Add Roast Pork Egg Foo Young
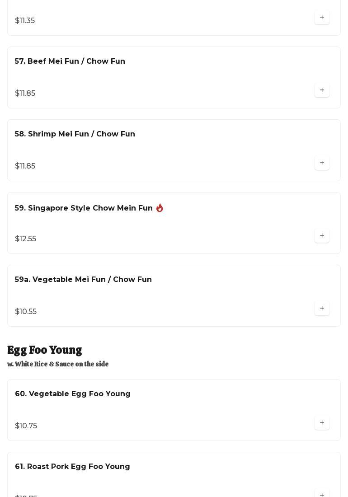 click(322, 493)
